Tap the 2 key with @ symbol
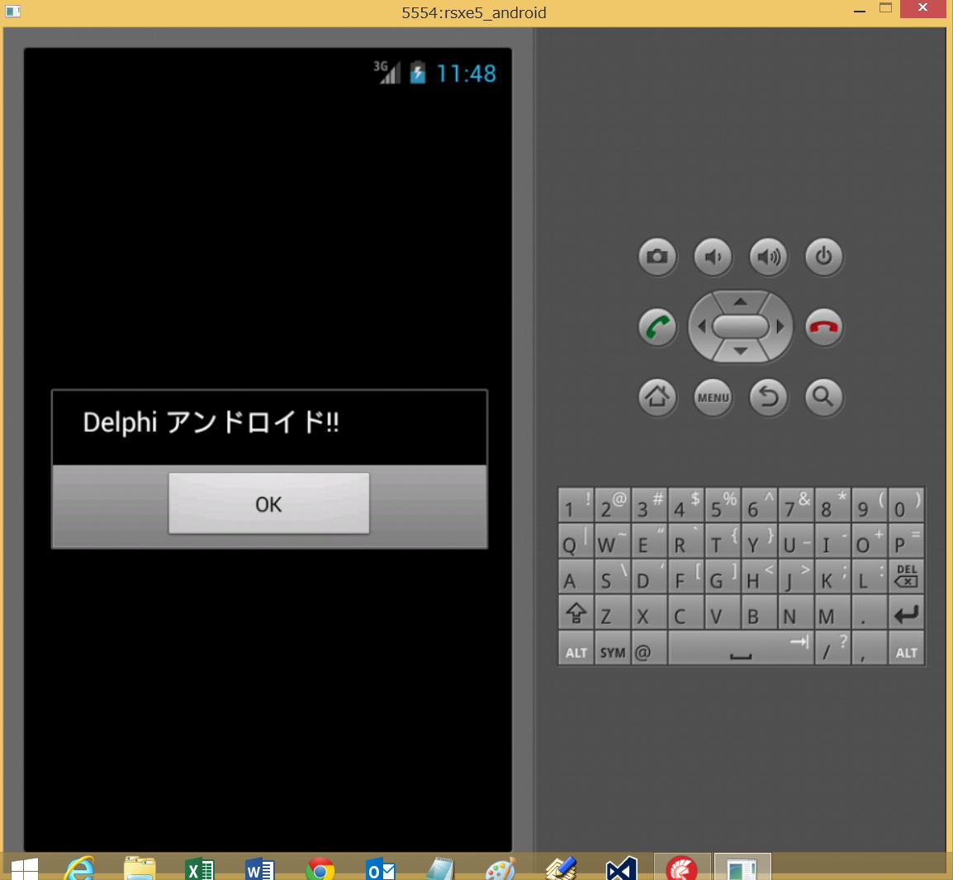Viewport: 953px width, 880px height. tap(613, 505)
